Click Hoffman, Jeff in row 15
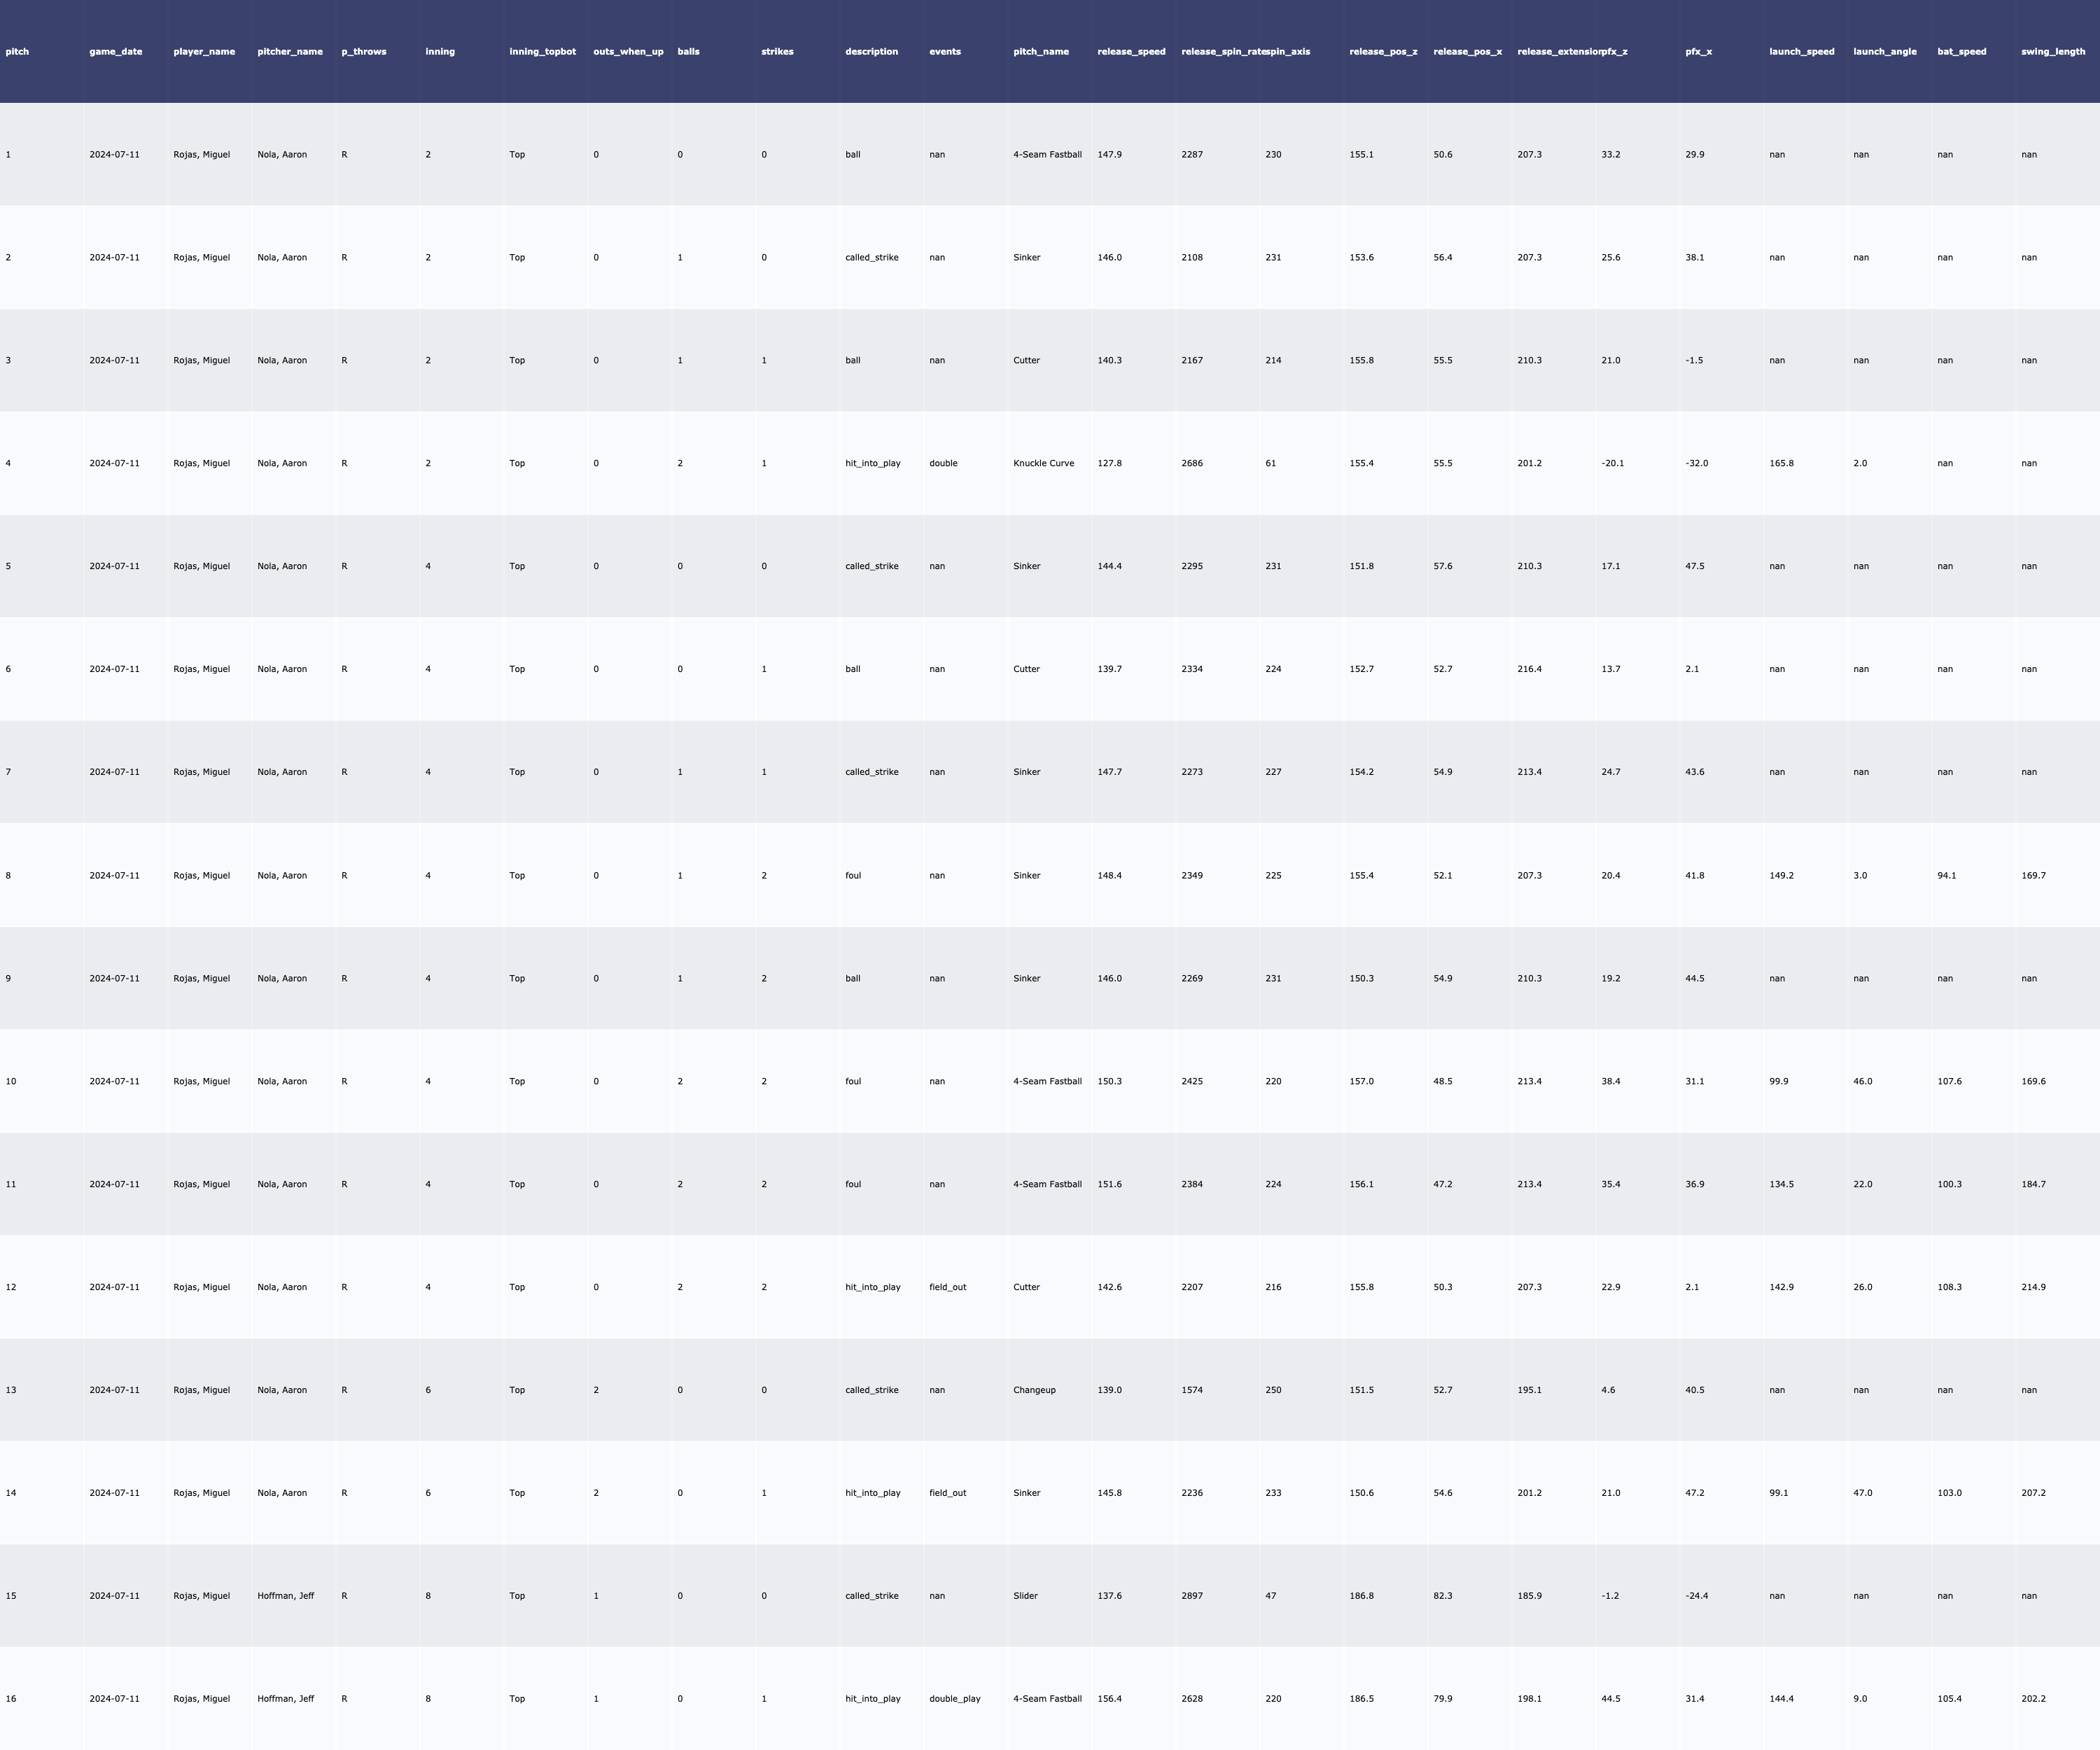 285,1595
